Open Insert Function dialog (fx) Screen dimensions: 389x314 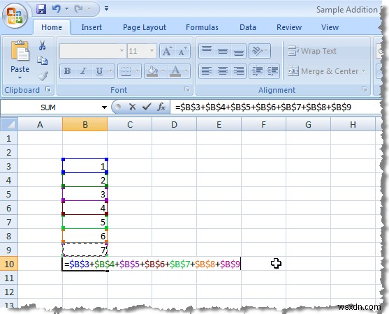pyautogui.click(x=161, y=107)
